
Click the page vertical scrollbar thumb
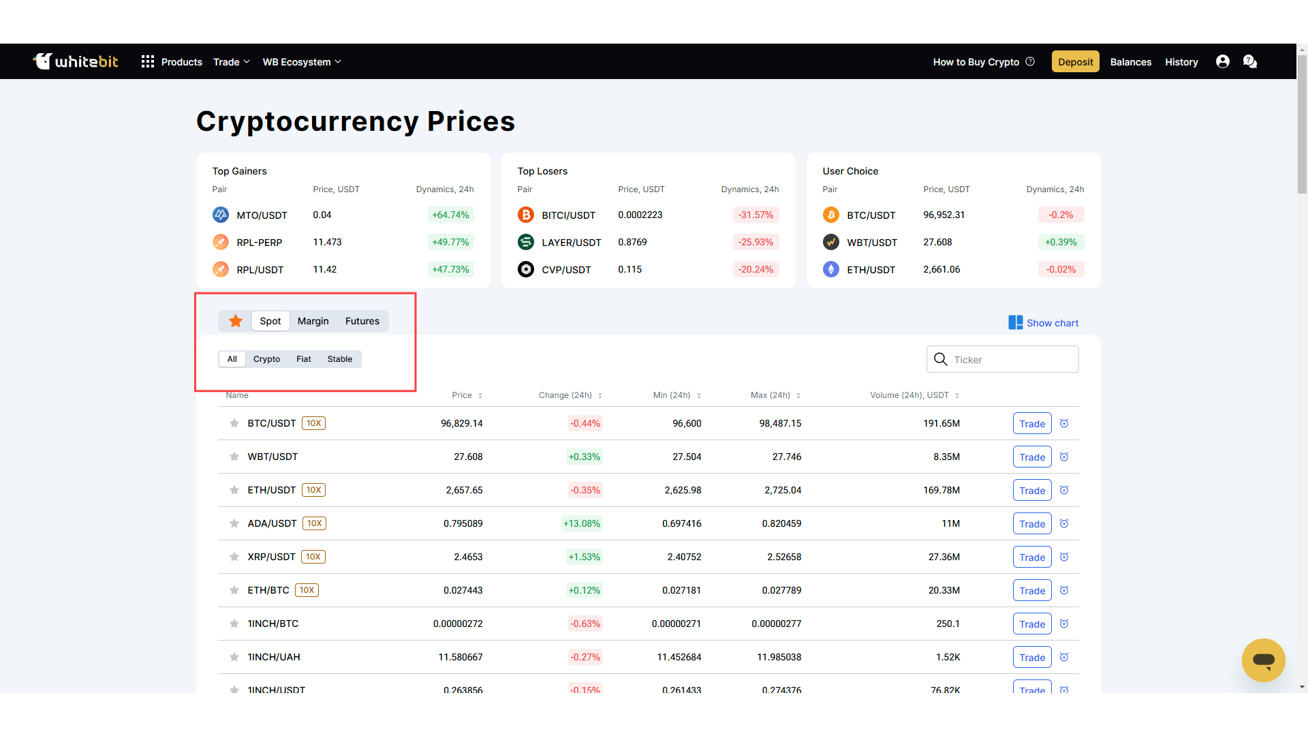[1302, 124]
